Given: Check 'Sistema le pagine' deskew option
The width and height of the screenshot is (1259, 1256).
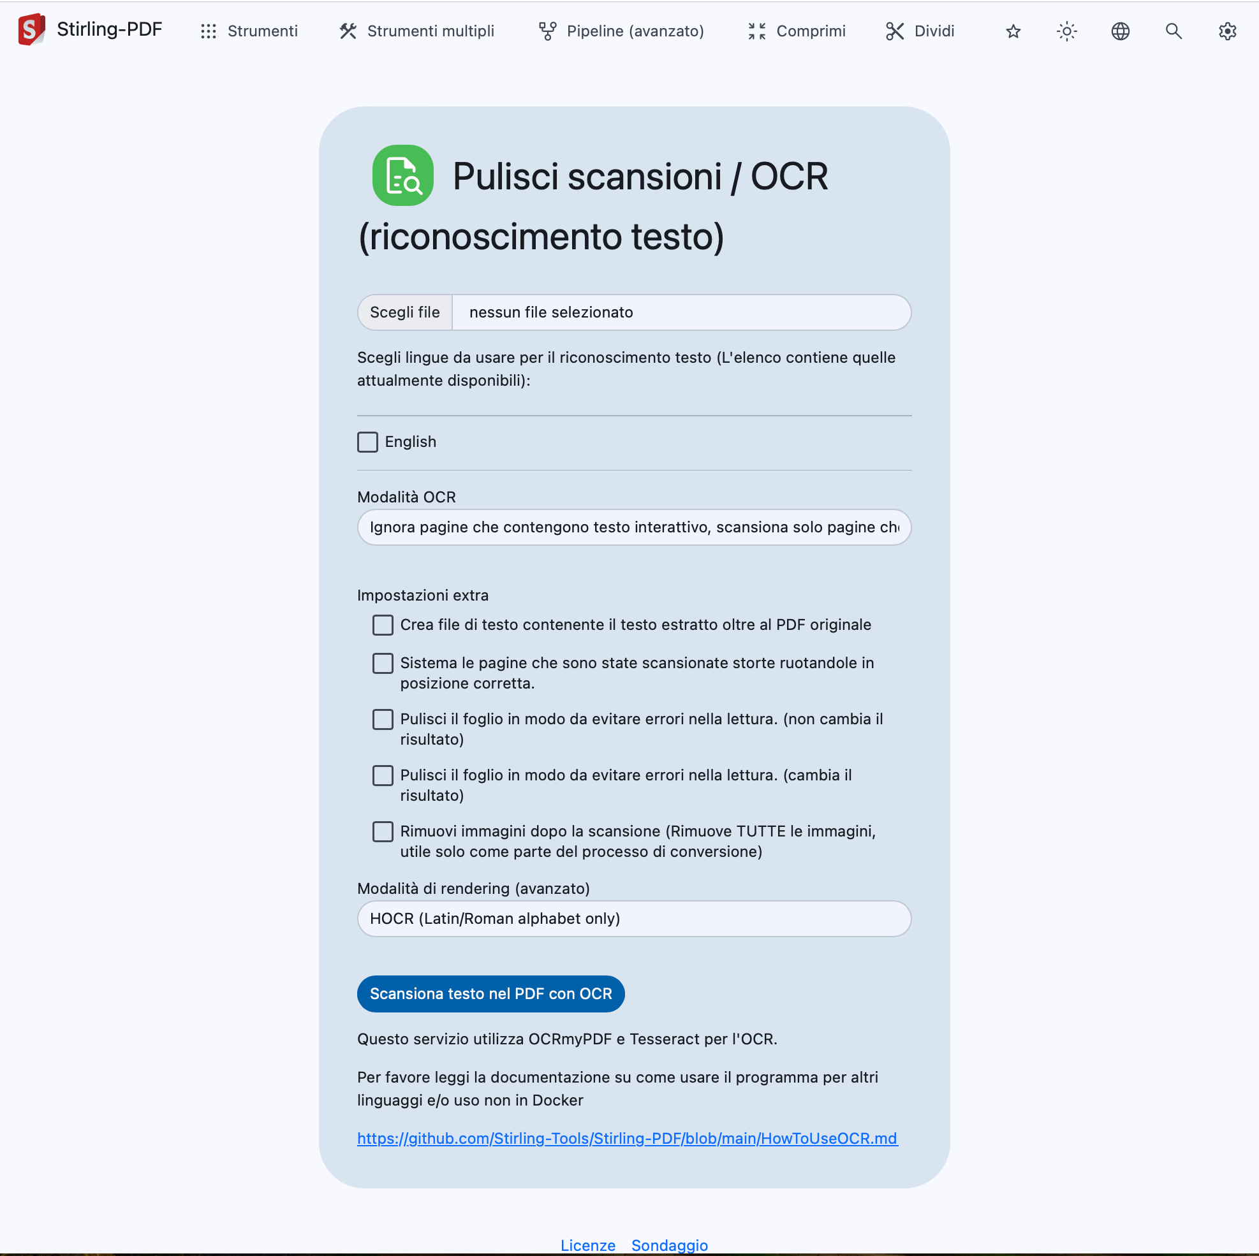Looking at the screenshot, I should pyautogui.click(x=383, y=663).
